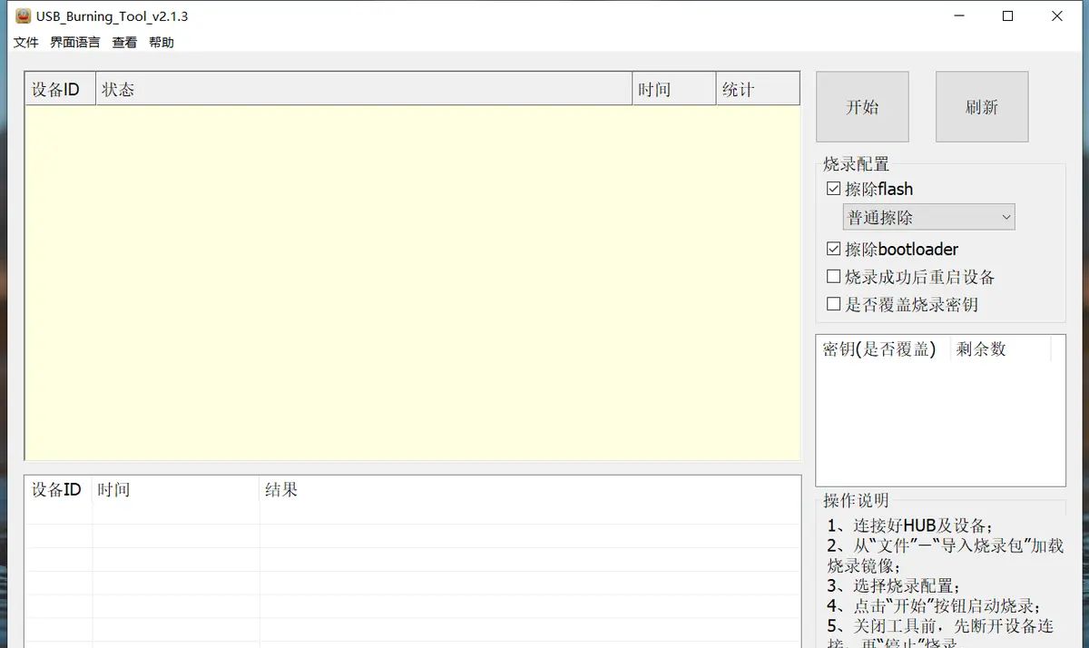Click the 刷新 refresh button
The image size is (1089, 648).
(x=982, y=107)
